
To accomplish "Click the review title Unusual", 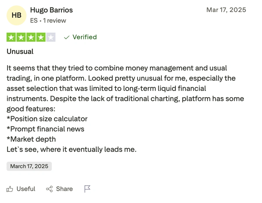I will 20,52.
